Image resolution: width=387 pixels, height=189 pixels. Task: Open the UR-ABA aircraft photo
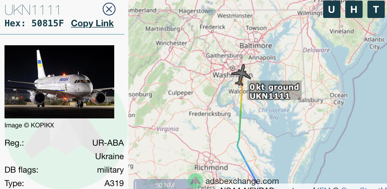pos(59,82)
